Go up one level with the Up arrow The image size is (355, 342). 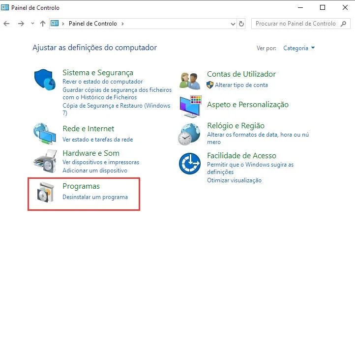pyautogui.click(x=43, y=24)
